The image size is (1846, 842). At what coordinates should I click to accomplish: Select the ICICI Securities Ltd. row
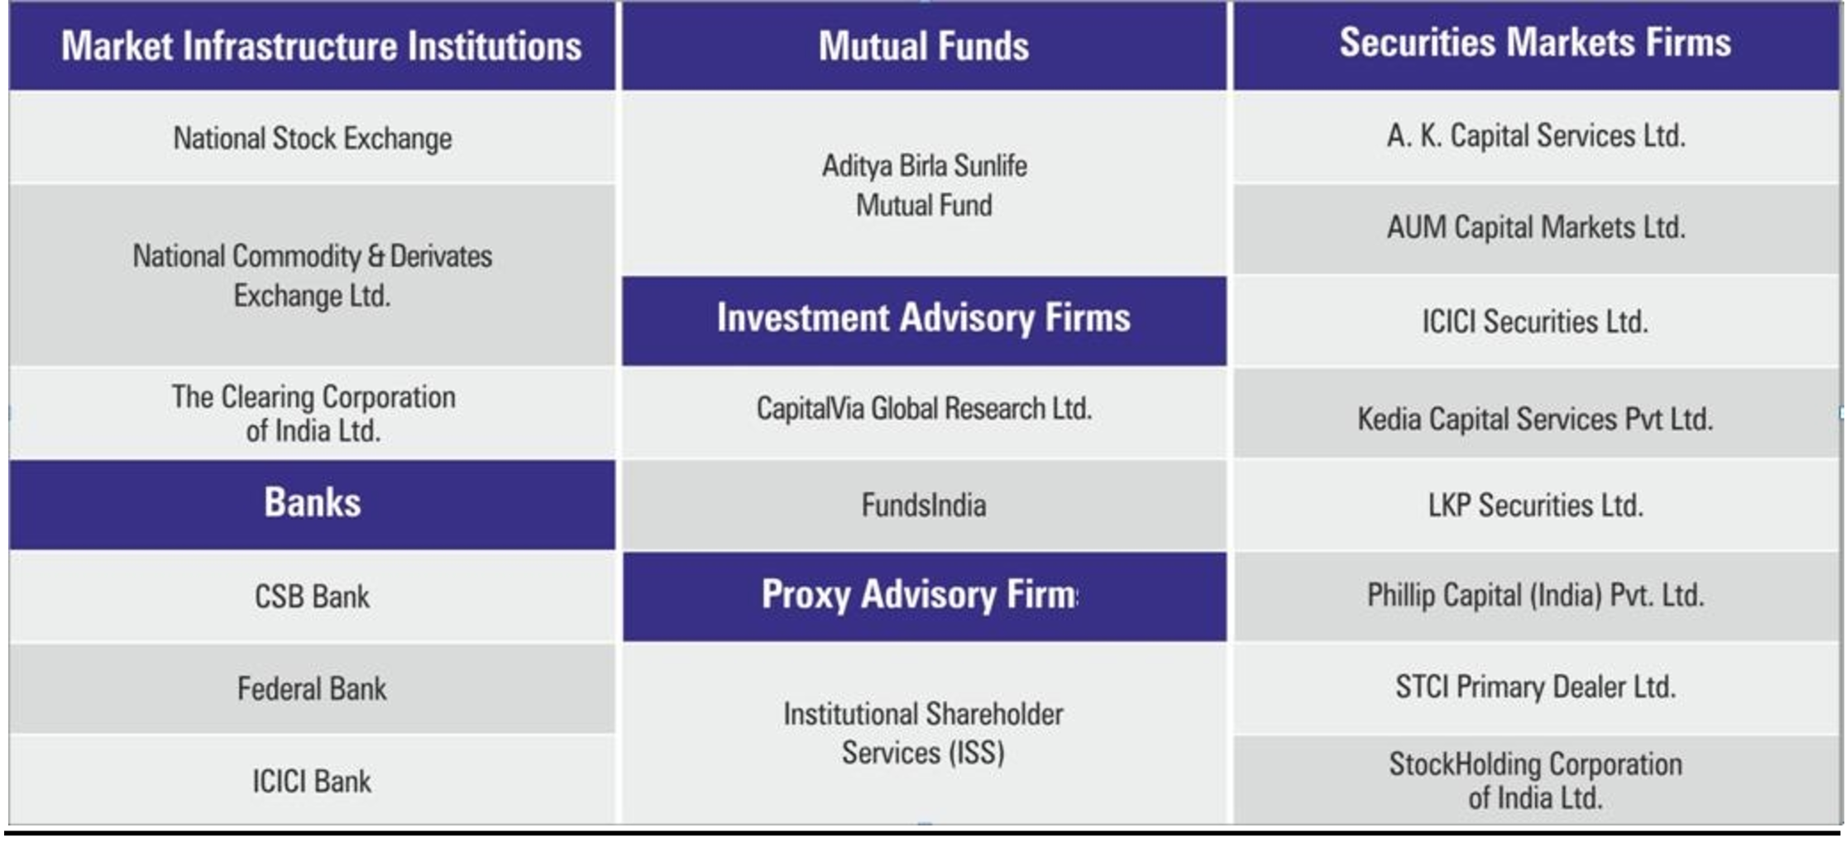click(1536, 321)
